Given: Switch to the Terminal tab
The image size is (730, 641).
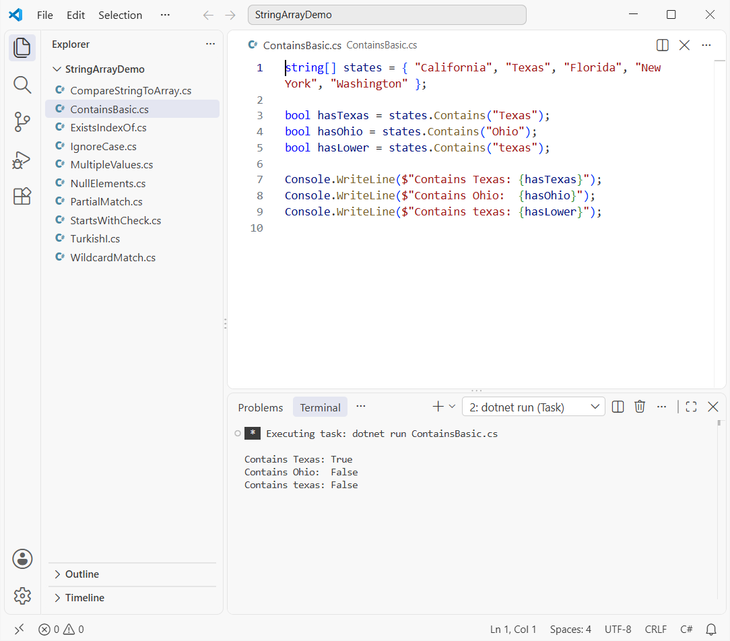Looking at the screenshot, I should point(320,408).
